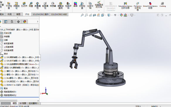This screenshot has height=107, width=171.
Task: Switch to the SOLIDWORKS 插件 tab
Action: [40, 14]
